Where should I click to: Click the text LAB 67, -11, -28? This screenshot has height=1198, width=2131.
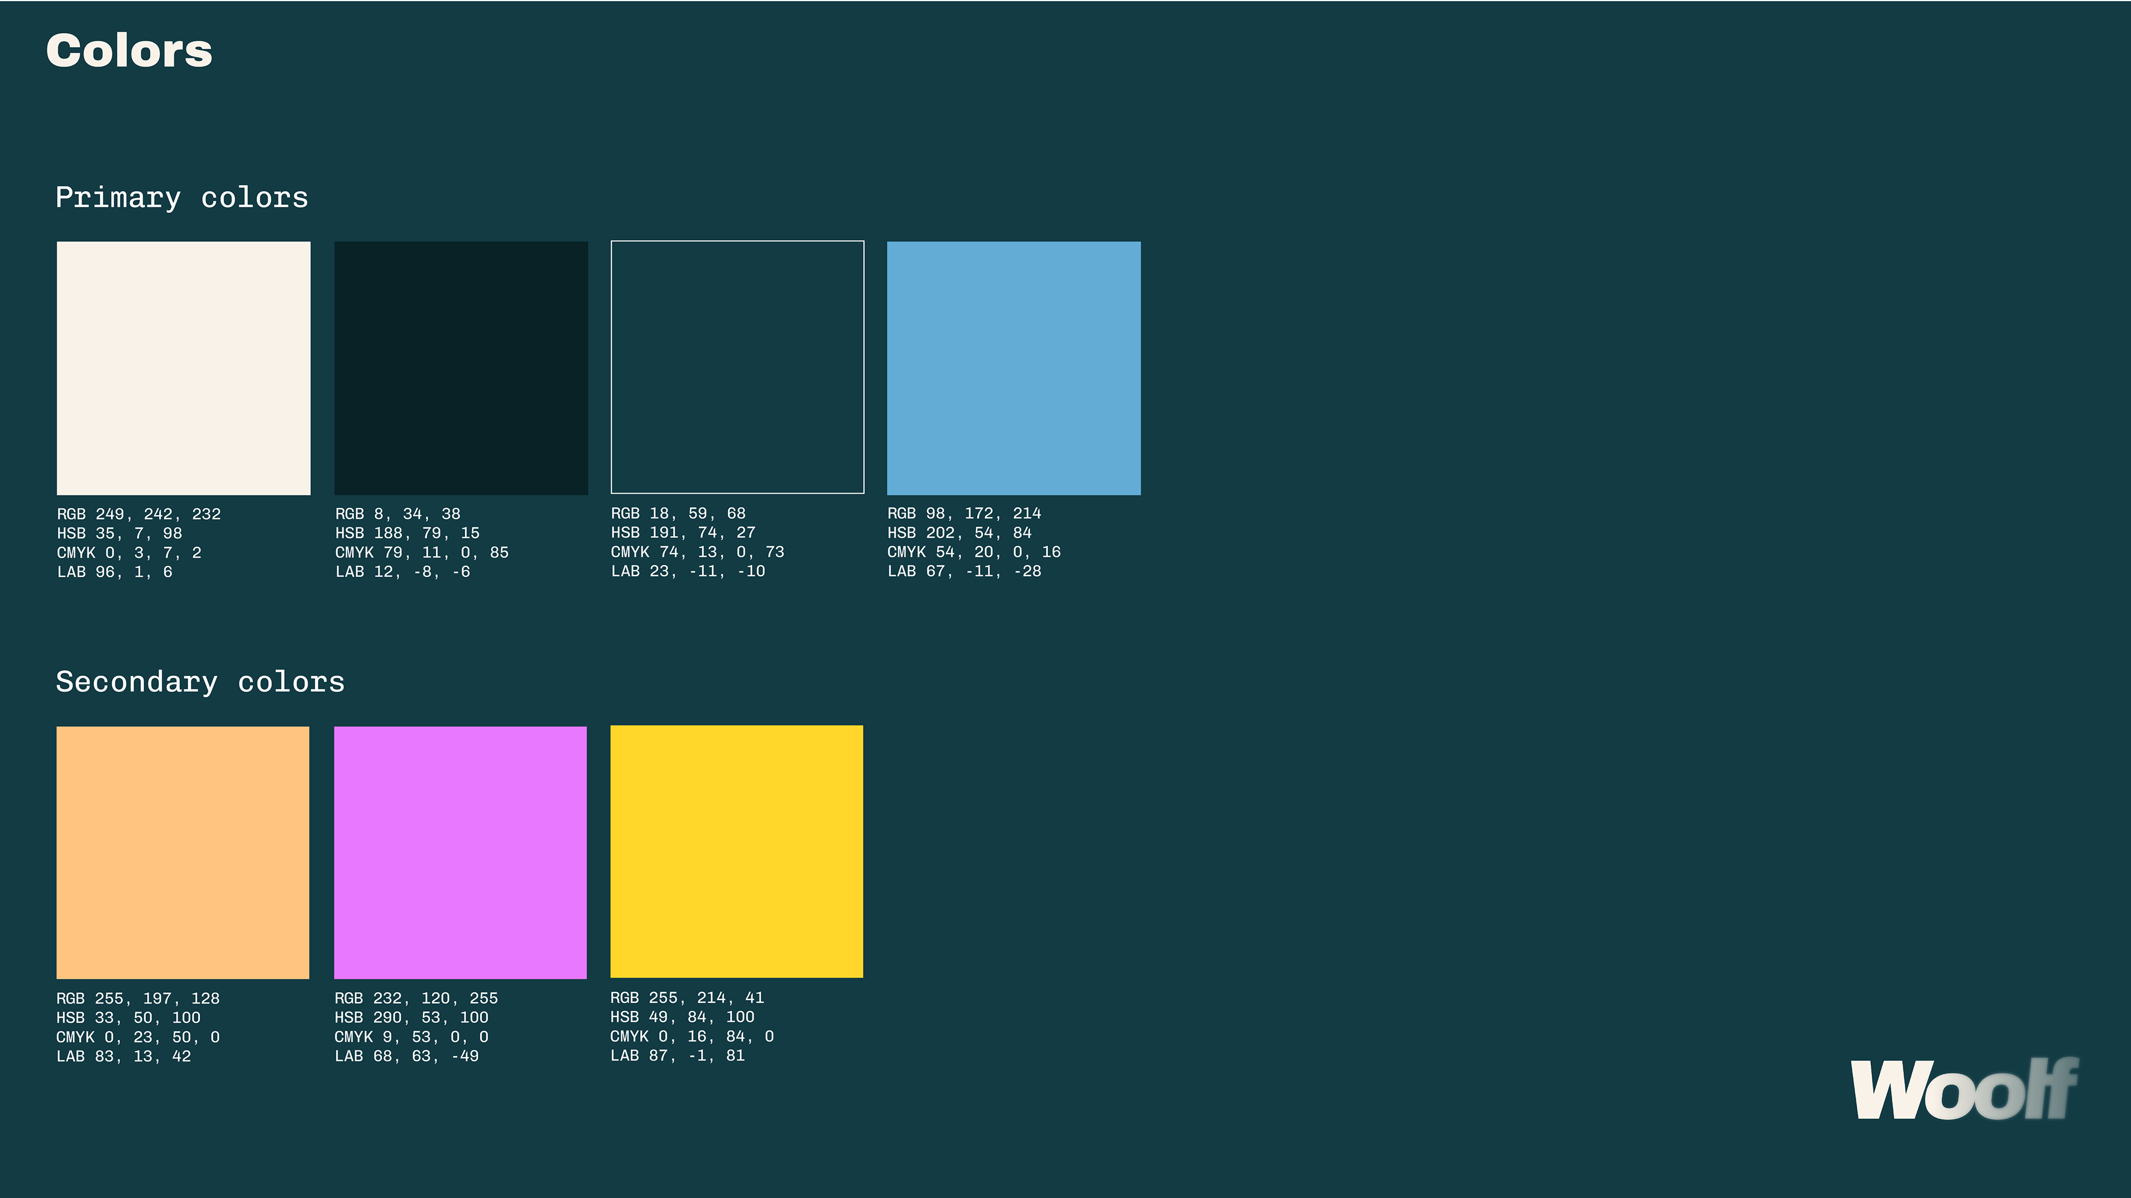[x=964, y=571]
